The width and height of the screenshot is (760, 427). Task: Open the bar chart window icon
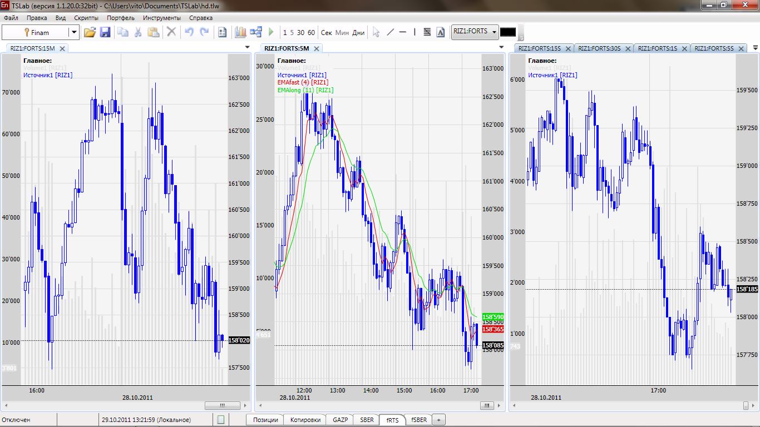point(240,32)
